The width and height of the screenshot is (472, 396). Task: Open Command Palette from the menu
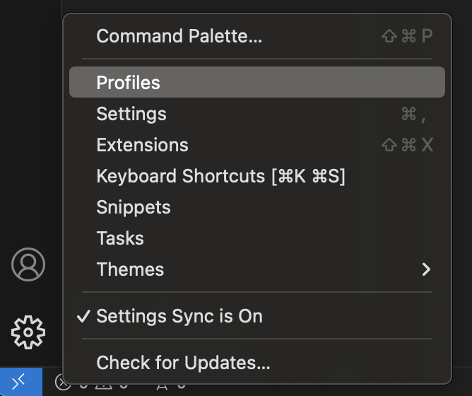pyautogui.click(x=179, y=36)
